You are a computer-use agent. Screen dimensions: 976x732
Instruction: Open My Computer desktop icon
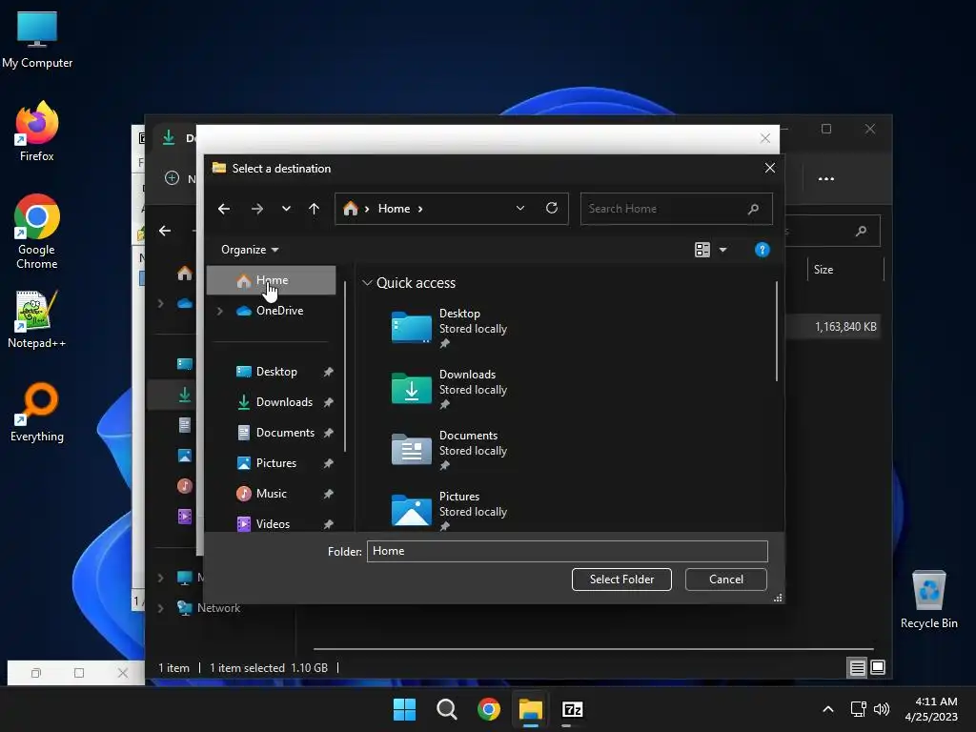pyautogui.click(x=37, y=39)
